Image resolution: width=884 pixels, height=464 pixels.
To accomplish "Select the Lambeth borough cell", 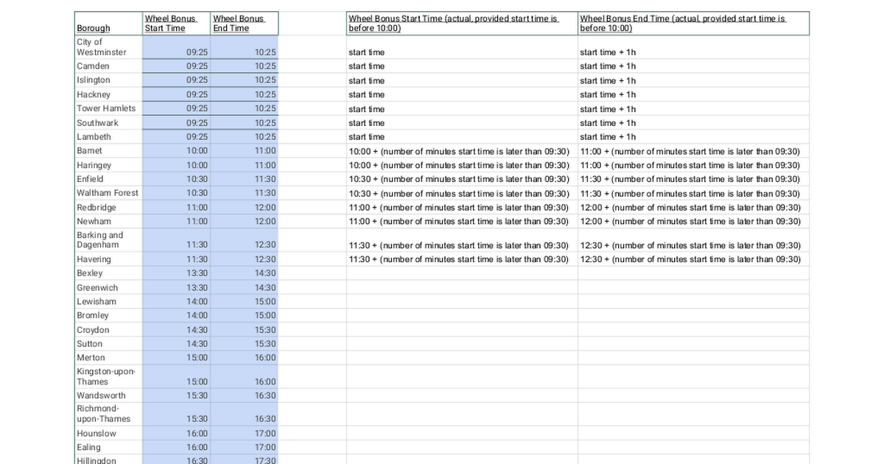I will 108,137.
